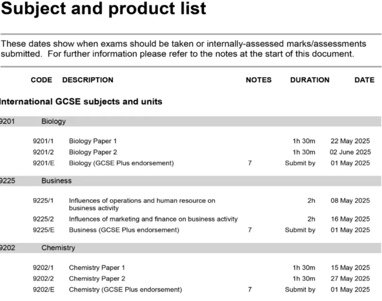
Task: Click the 02 June 2025 date
Action: pos(350,152)
